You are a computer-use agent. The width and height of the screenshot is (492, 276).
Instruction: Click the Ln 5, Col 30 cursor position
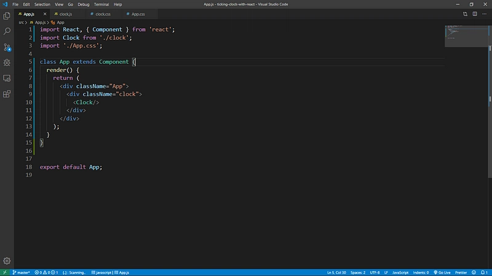tap(336, 272)
